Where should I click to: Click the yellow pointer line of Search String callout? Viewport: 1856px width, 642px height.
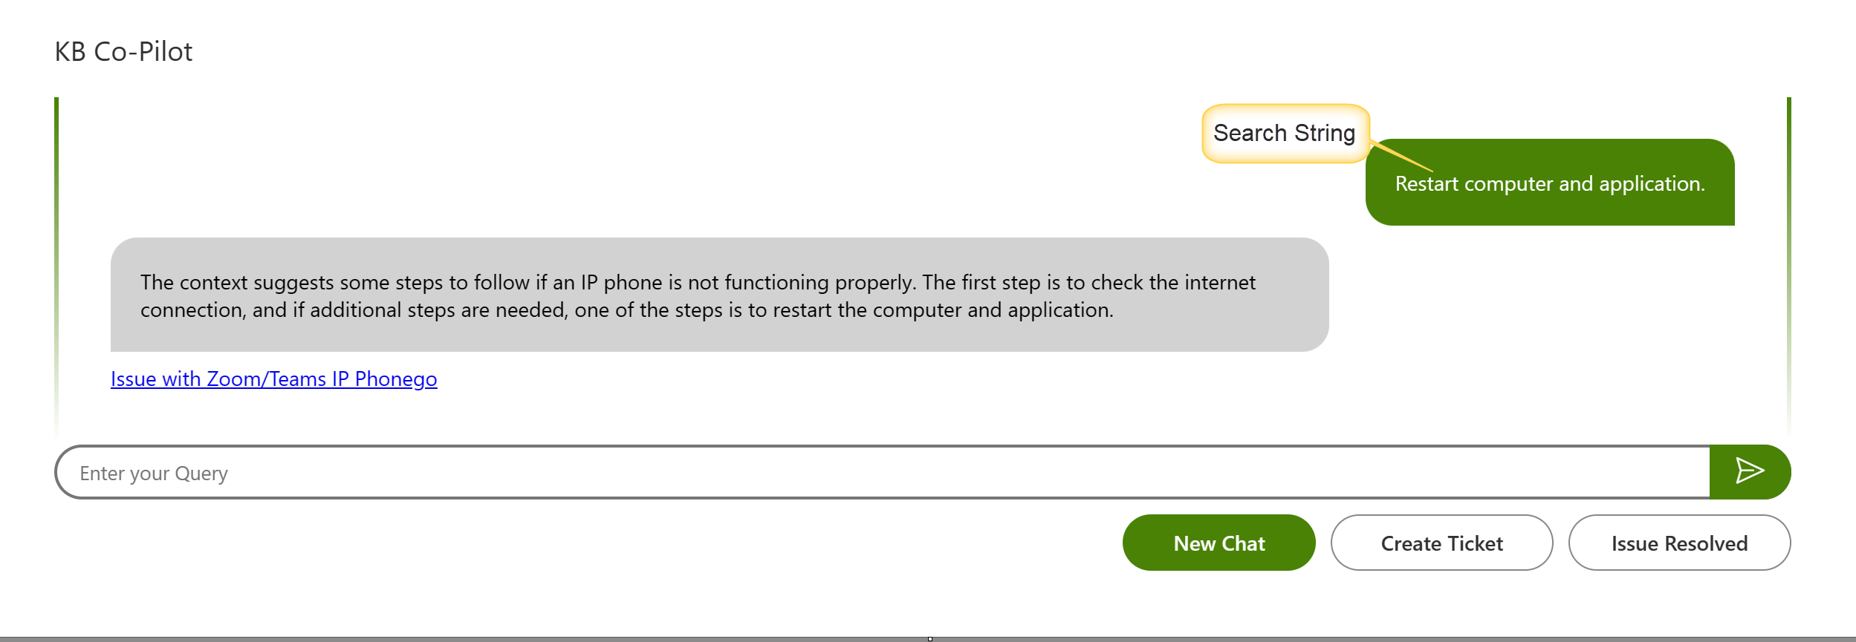(1401, 155)
